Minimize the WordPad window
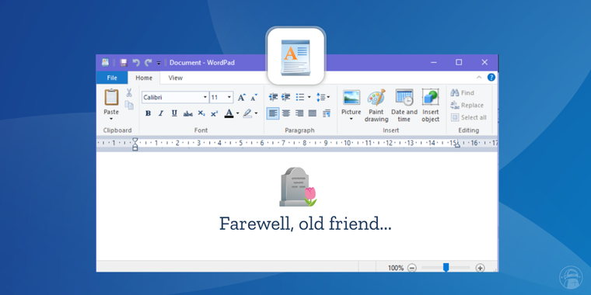 (x=434, y=62)
